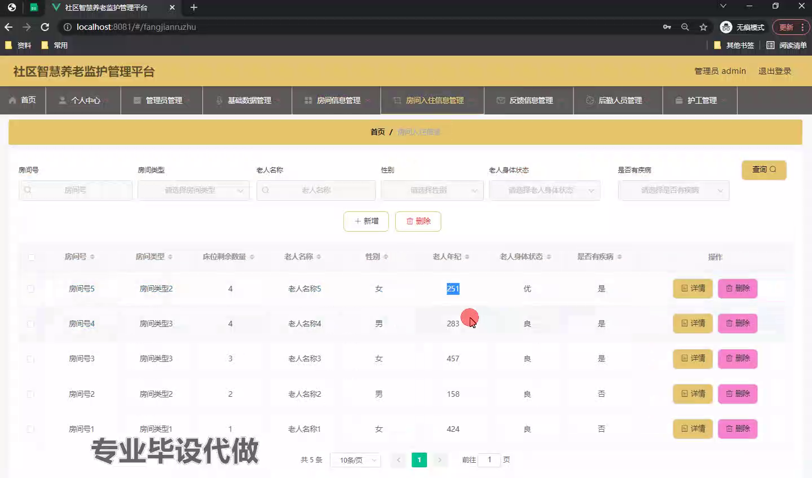Open the 房间类型 filter dropdown

point(193,191)
